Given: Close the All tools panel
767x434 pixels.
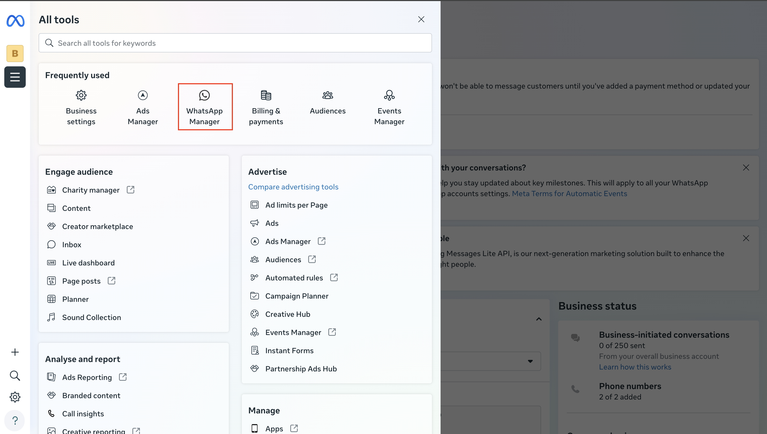Looking at the screenshot, I should [421, 19].
